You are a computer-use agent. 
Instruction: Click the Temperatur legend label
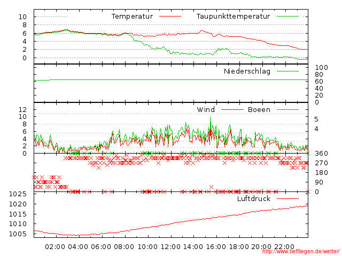132,17
